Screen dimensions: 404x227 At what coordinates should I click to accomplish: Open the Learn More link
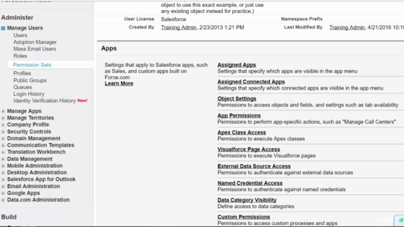[119, 83]
